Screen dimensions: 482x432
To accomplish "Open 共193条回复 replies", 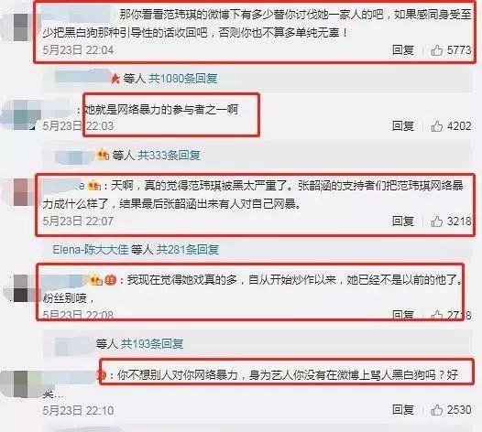I will coord(152,343).
